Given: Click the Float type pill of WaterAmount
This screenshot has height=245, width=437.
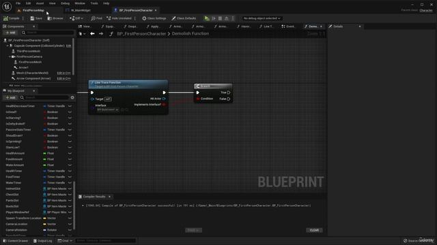Looking at the screenshot, I should [48, 165].
